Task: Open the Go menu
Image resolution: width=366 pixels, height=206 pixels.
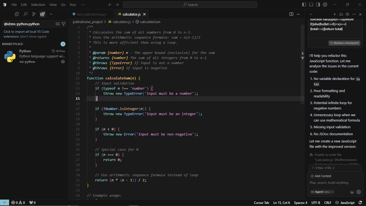Action: pos(63,5)
